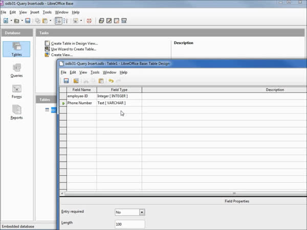Toggle the Sort Ascending toolbar icon
Screen dimensions: 307x230
(x=58, y=20)
